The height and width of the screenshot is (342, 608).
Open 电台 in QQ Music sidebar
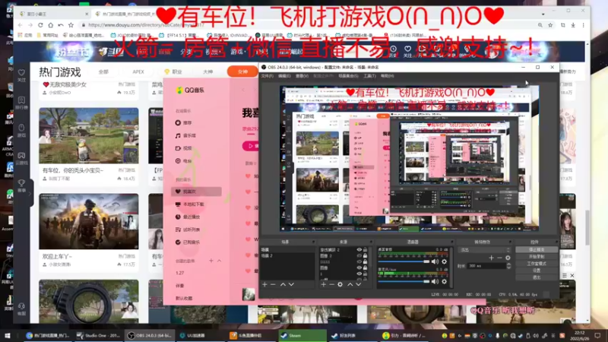pyautogui.click(x=184, y=161)
